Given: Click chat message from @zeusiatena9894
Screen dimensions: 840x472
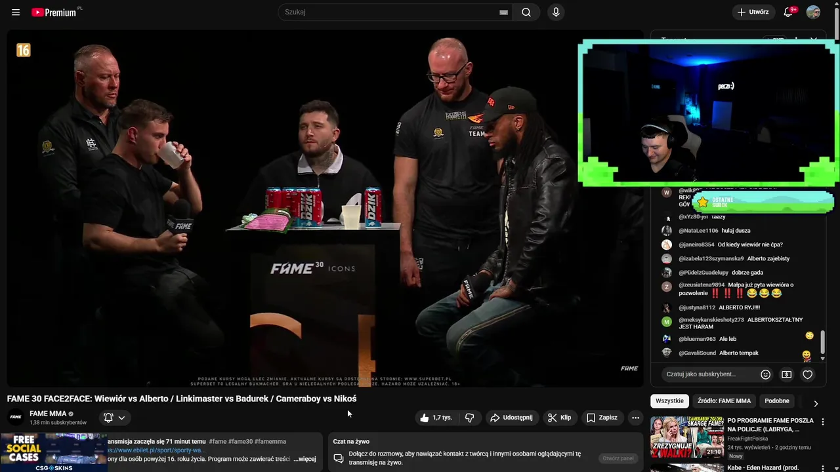Looking at the screenshot, I should [x=735, y=289].
